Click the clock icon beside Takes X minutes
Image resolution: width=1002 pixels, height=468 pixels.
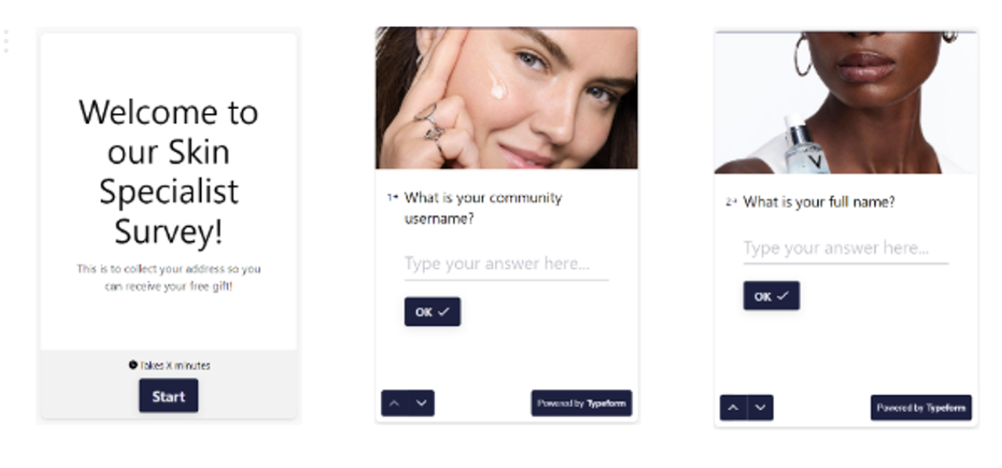(x=132, y=365)
